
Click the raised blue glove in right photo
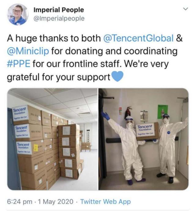[105, 116]
